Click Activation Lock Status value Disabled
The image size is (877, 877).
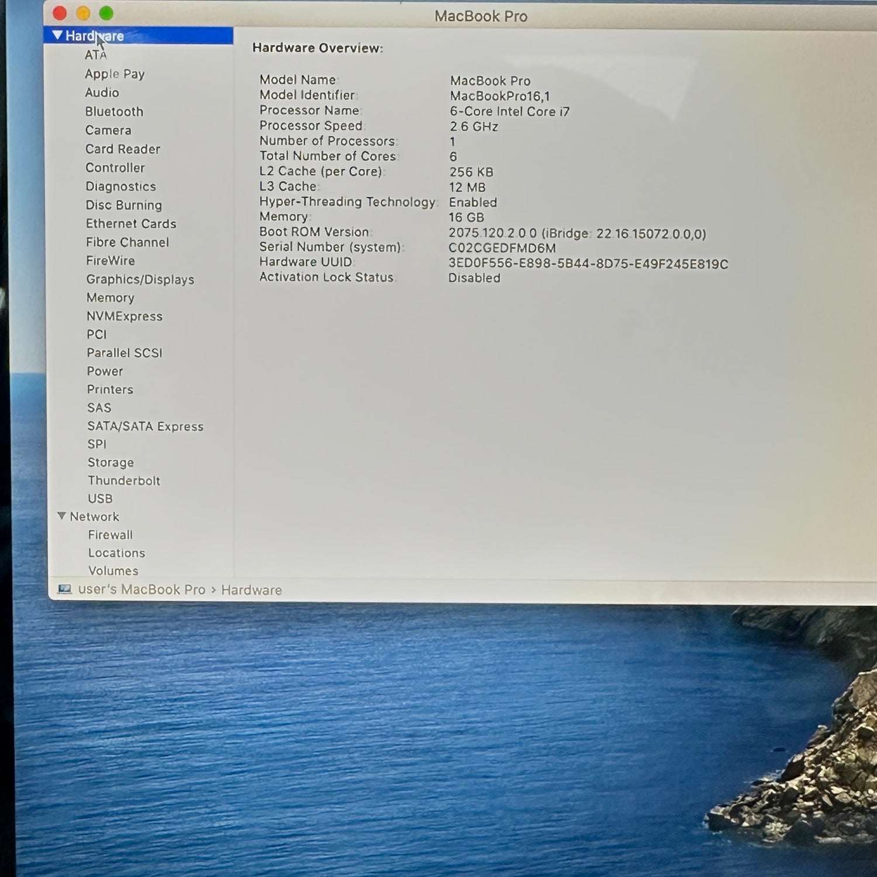point(474,278)
